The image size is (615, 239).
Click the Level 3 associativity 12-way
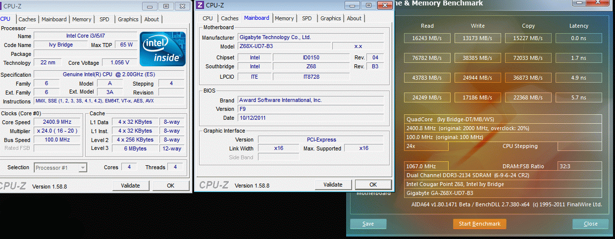click(x=172, y=148)
